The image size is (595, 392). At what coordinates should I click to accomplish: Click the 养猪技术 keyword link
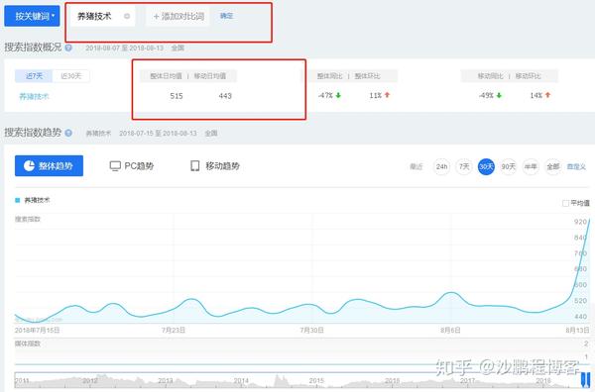click(x=34, y=97)
